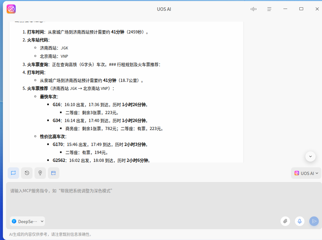Viewport: 322px width, 240px height.
Task: Send the message with arrow button
Action: click(314, 221)
